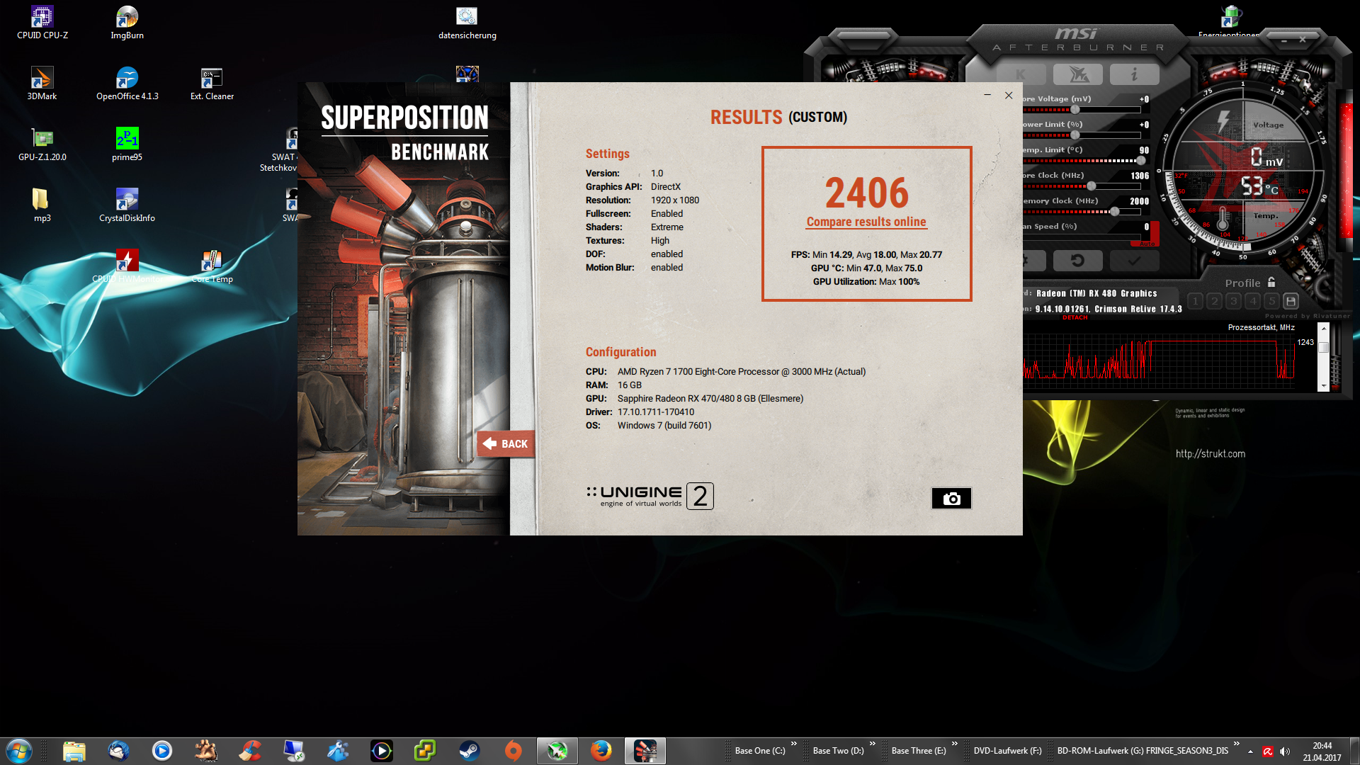Screen dimensions: 1360x765
Task: Reset Afterburner settings to default
Action: [x=1077, y=261]
